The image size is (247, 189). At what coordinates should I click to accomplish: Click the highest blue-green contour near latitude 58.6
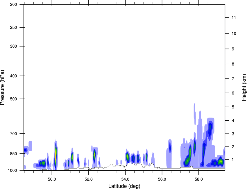210,129
